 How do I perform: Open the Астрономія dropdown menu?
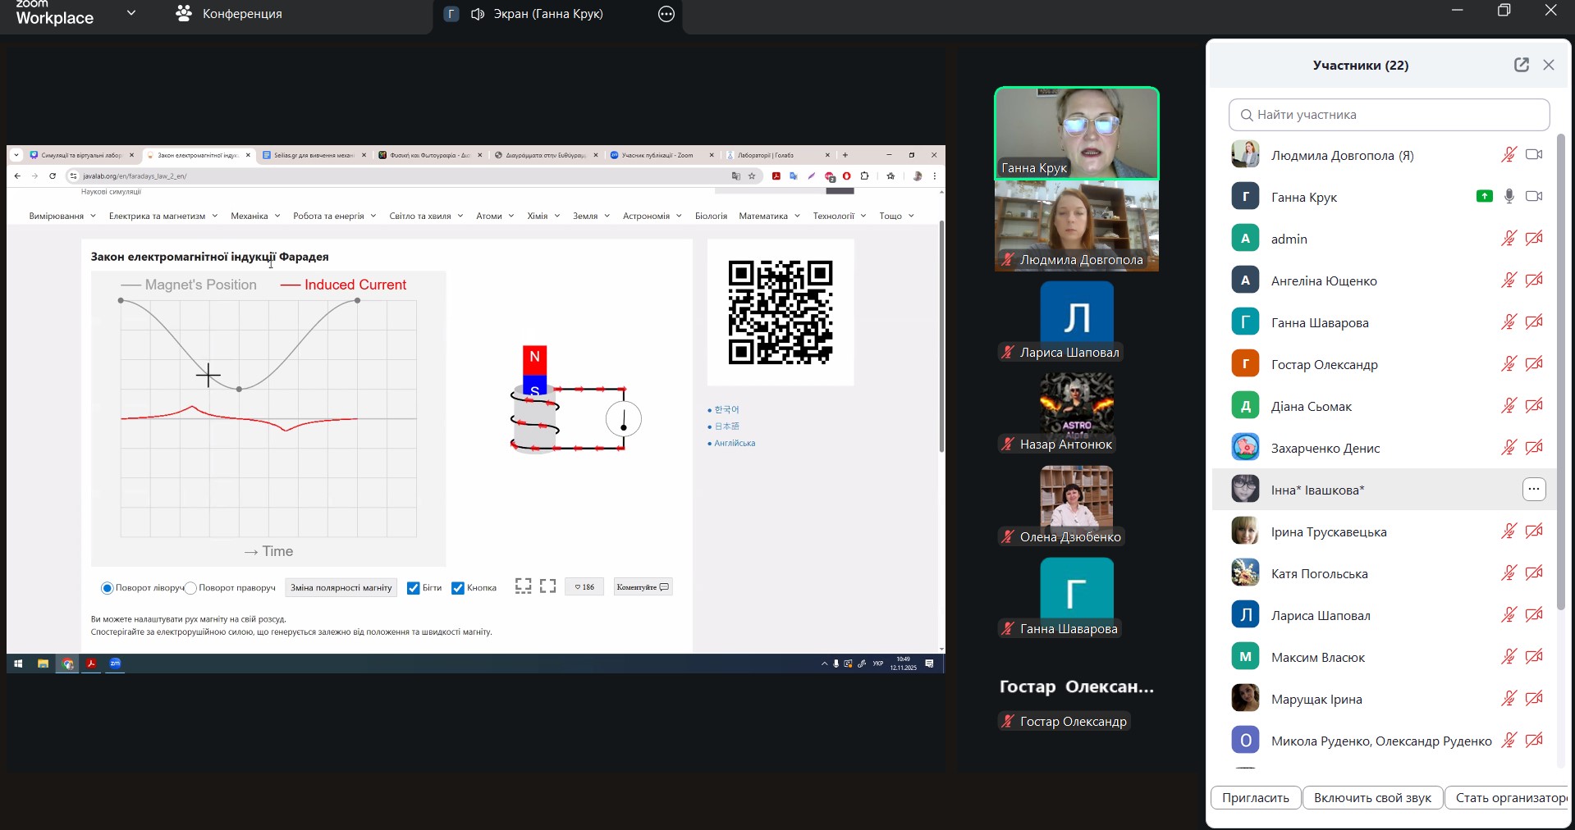[x=652, y=217]
